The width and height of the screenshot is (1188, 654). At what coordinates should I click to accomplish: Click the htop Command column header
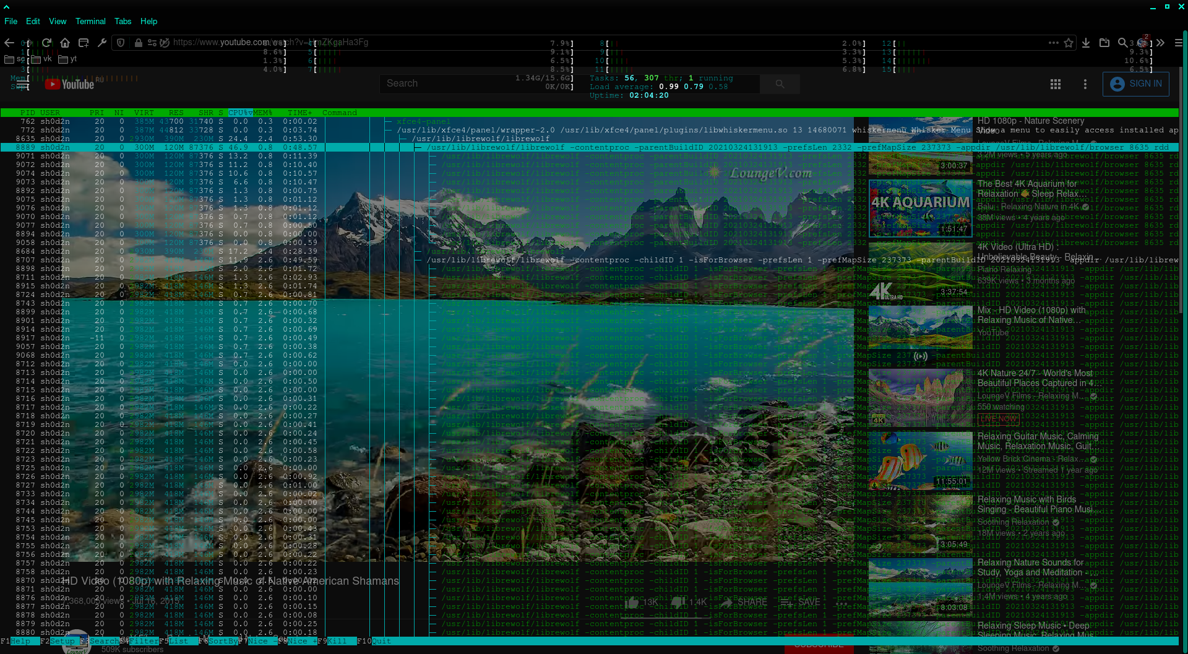coord(340,113)
